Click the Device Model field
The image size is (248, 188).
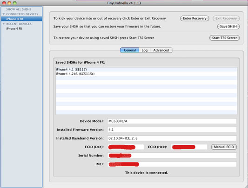(x=172, y=121)
